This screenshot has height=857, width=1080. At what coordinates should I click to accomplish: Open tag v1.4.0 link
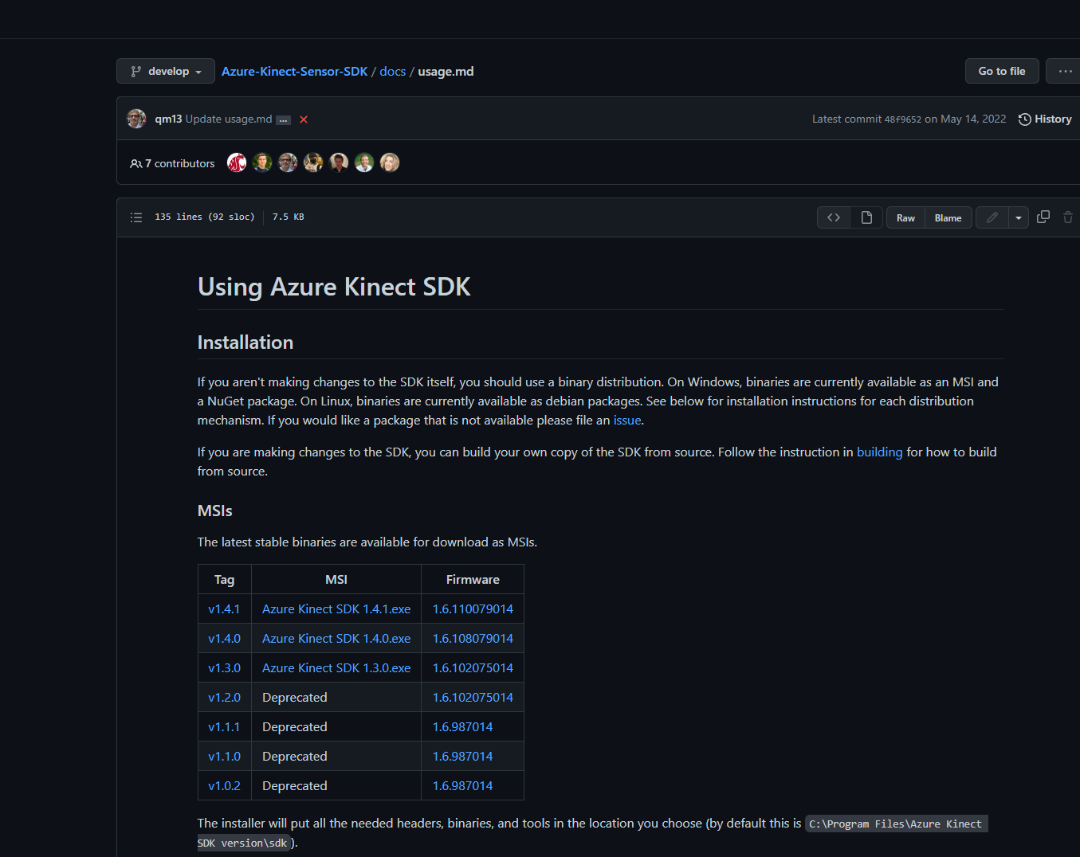224,638
